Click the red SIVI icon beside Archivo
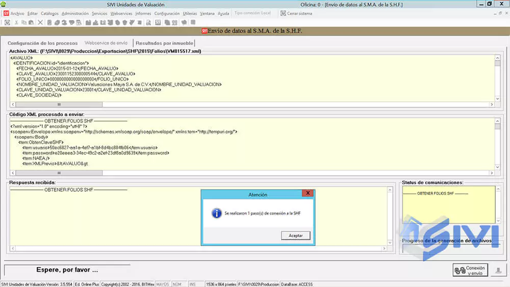Image resolution: width=510 pixels, height=287 pixels. point(6,13)
